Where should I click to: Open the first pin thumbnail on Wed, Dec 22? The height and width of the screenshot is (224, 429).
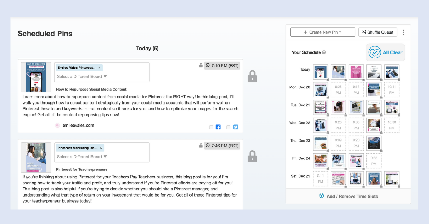pos(320,125)
